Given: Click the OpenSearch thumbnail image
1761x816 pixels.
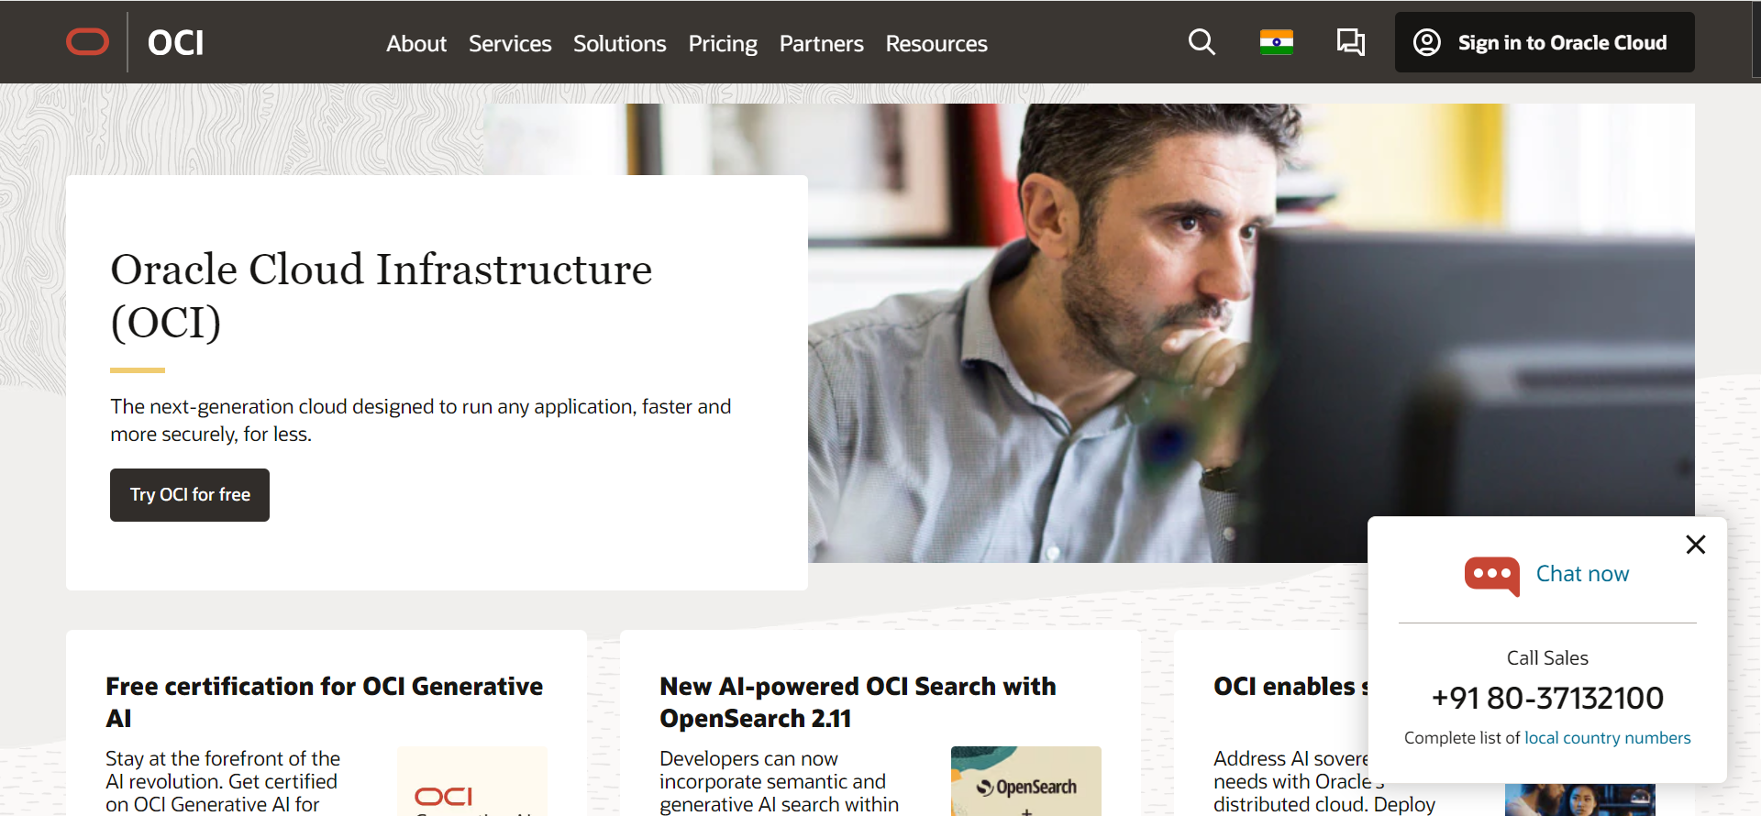Looking at the screenshot, I should pyautogui.click(x=1025, y=781).
